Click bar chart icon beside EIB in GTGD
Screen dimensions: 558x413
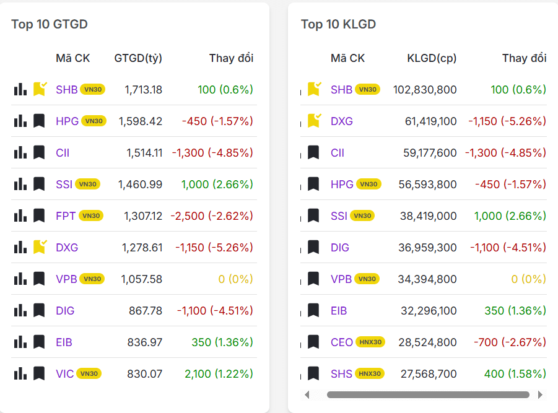(x=20, y=342)
